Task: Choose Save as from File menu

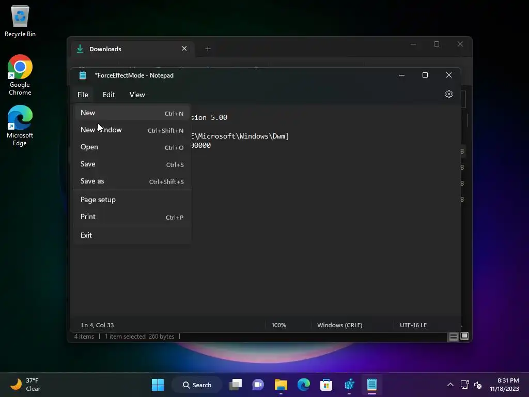Action: pos(132,181)
